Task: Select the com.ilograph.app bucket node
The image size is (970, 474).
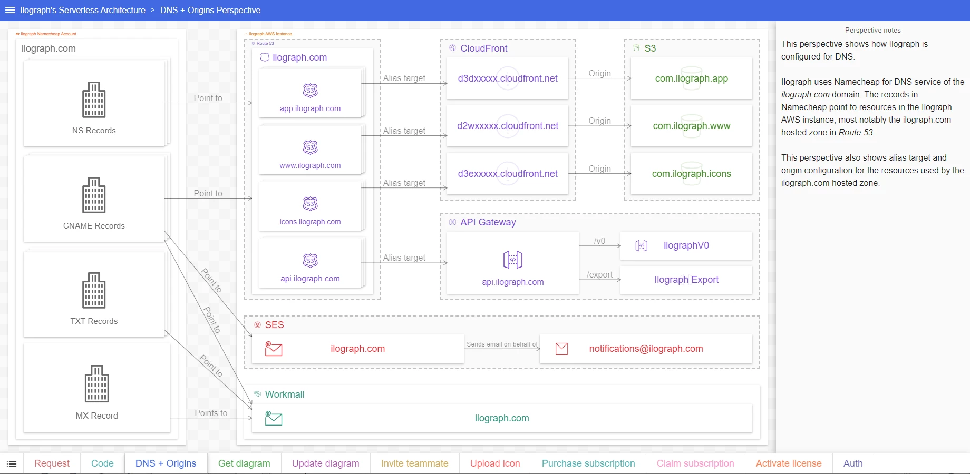Action: coord(692,78)
